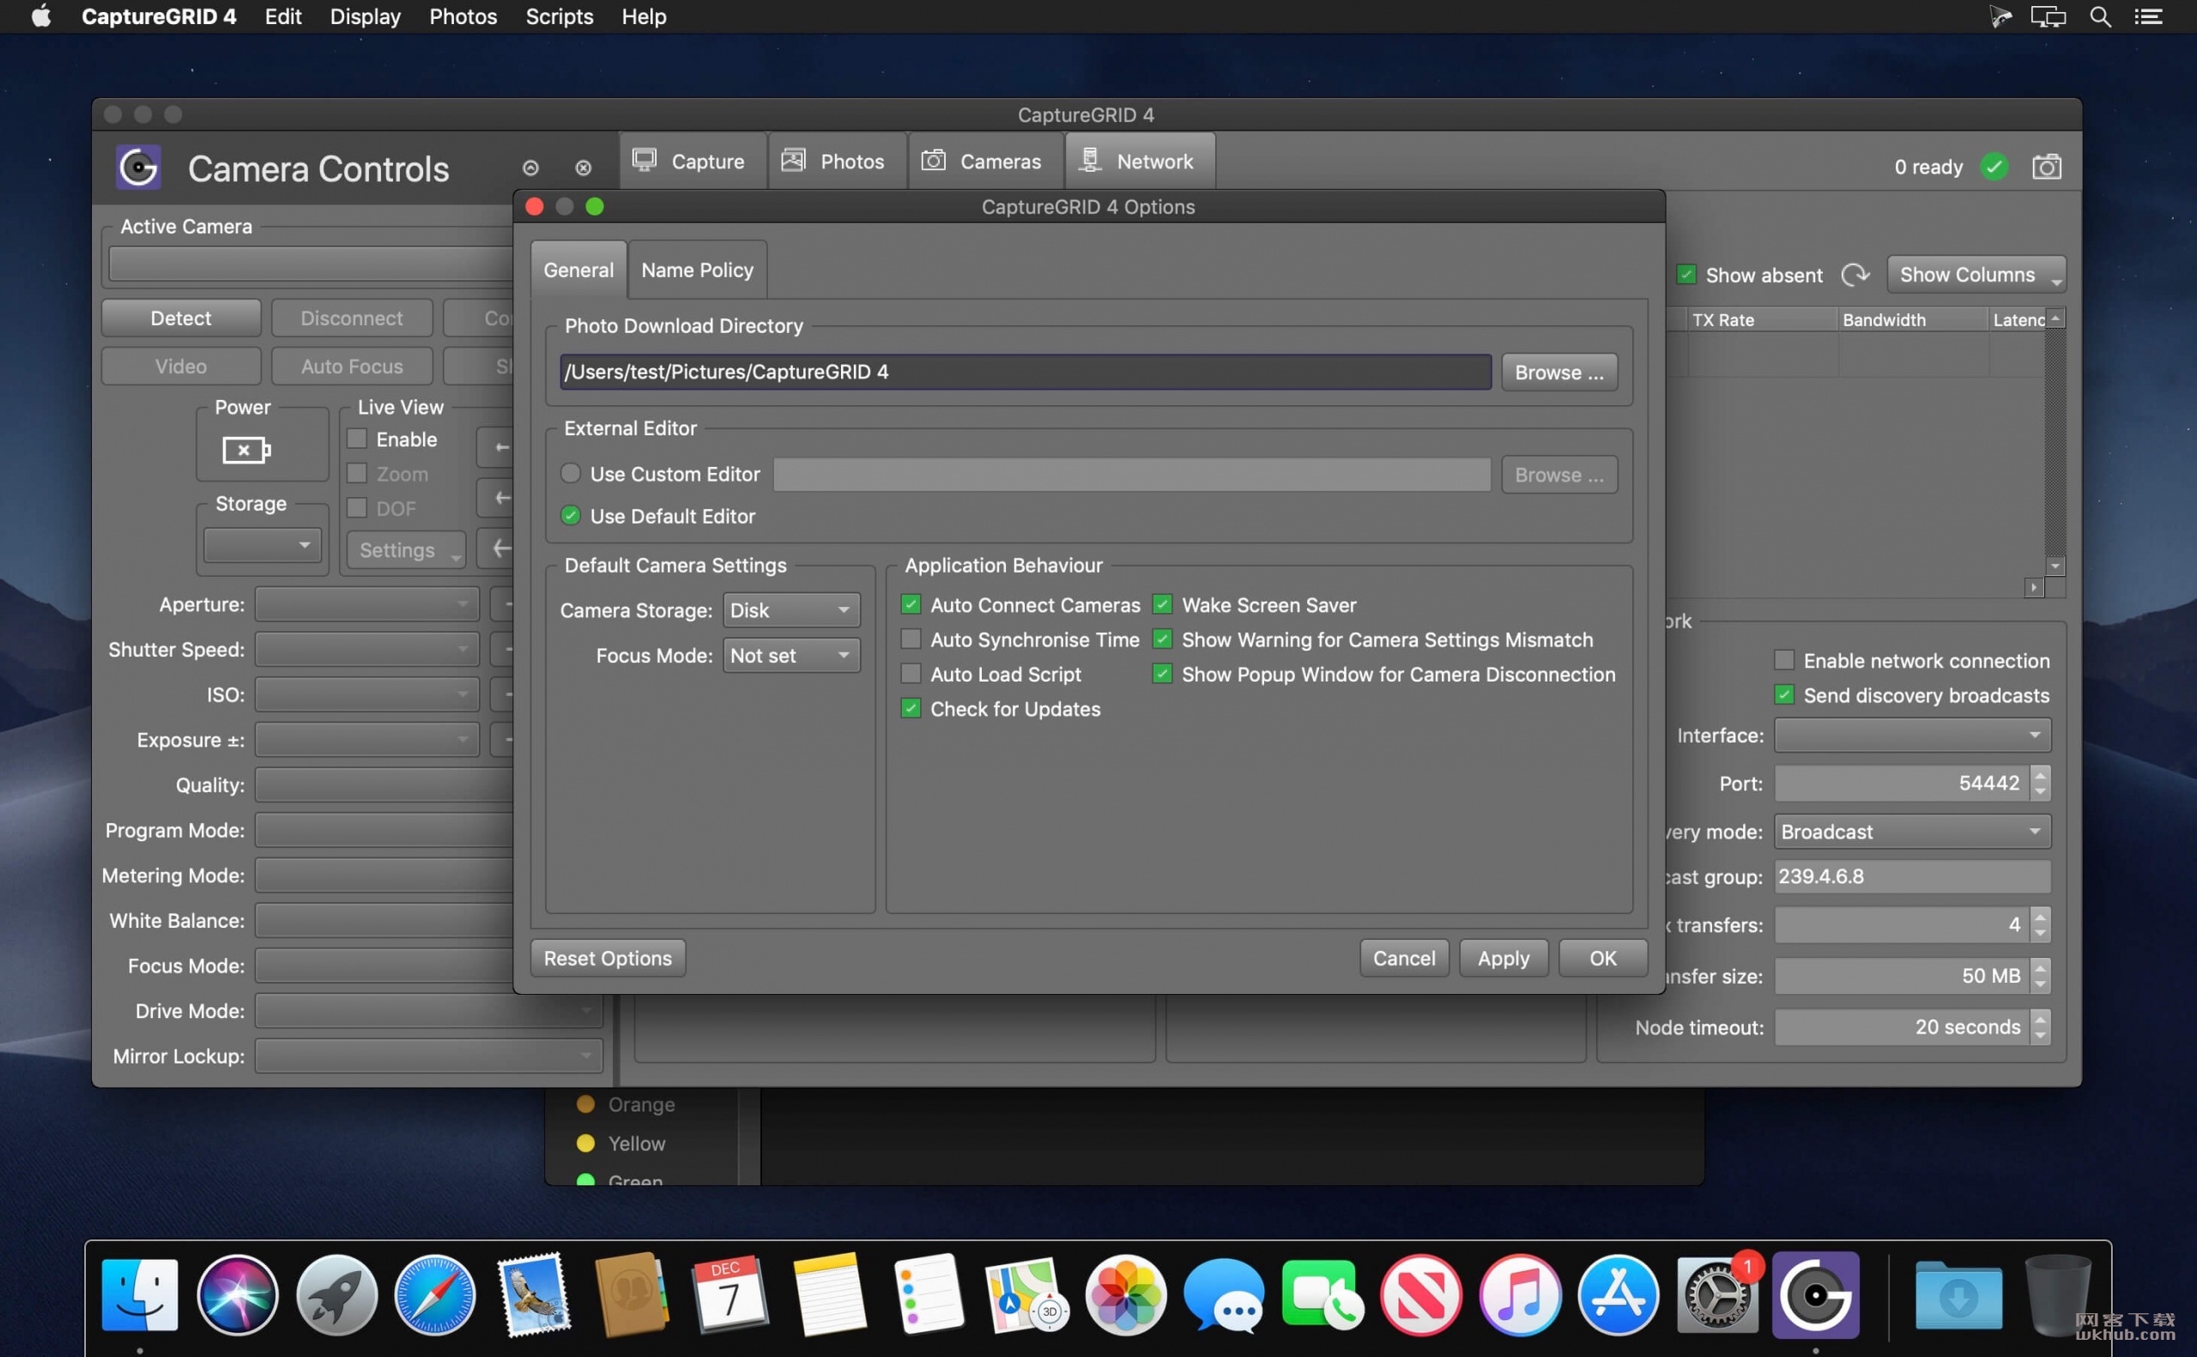Open Reminders in the Dock
Viewport: 2197px width, 1357px height.
pyautogui.click(x=929, y=1295)
